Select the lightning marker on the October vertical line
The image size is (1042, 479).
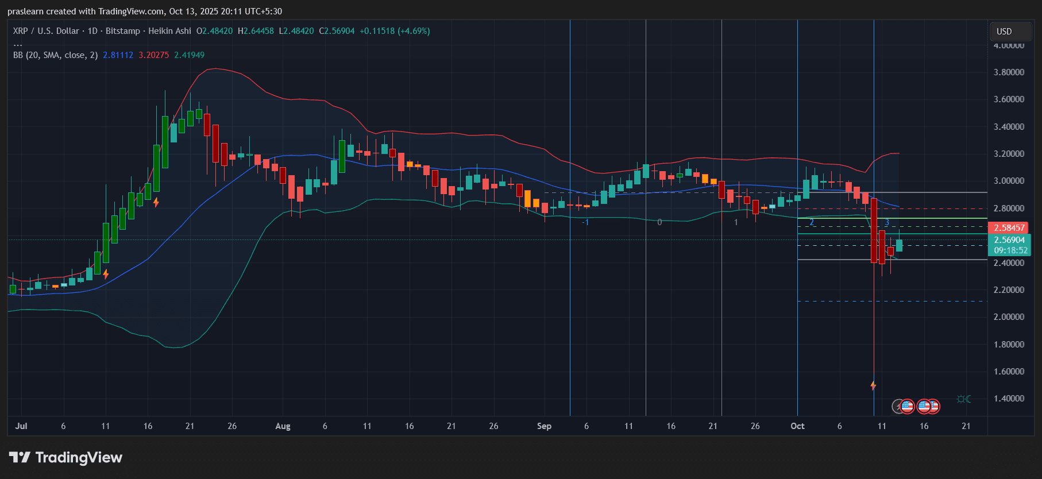click(873, 385)
